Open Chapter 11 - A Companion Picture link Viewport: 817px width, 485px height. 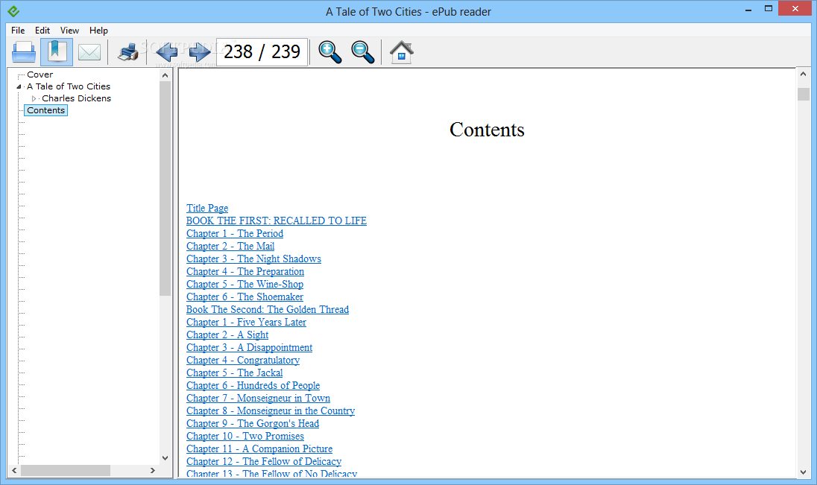(259, 449)
